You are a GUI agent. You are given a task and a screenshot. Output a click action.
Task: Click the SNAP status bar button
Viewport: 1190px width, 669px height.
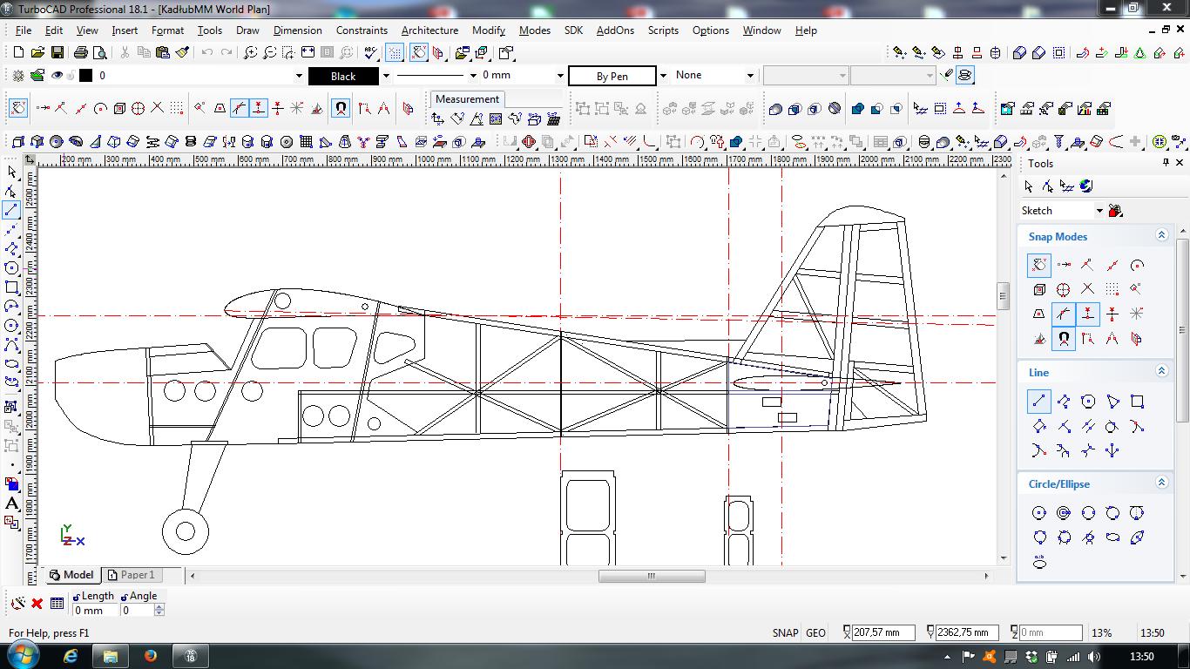coord(785,633)
